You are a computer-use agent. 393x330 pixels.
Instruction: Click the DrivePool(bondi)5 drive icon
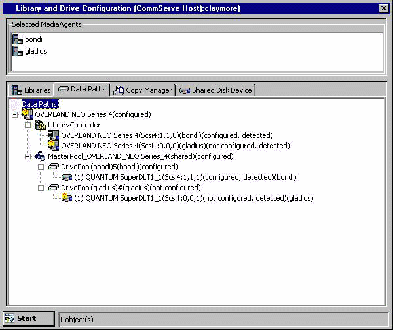tap(54, 167)
